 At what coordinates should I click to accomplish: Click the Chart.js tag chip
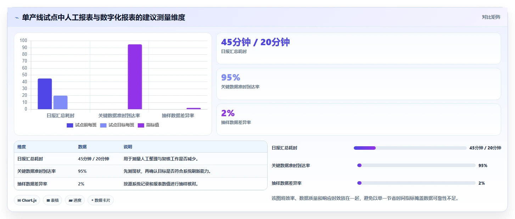[27, 200]
